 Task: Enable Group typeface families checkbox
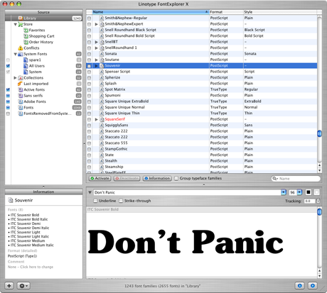[176, 178]
